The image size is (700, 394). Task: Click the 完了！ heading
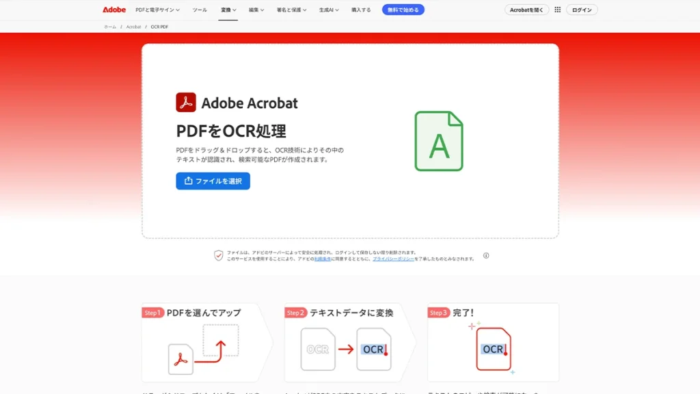(x=463, y=313)
